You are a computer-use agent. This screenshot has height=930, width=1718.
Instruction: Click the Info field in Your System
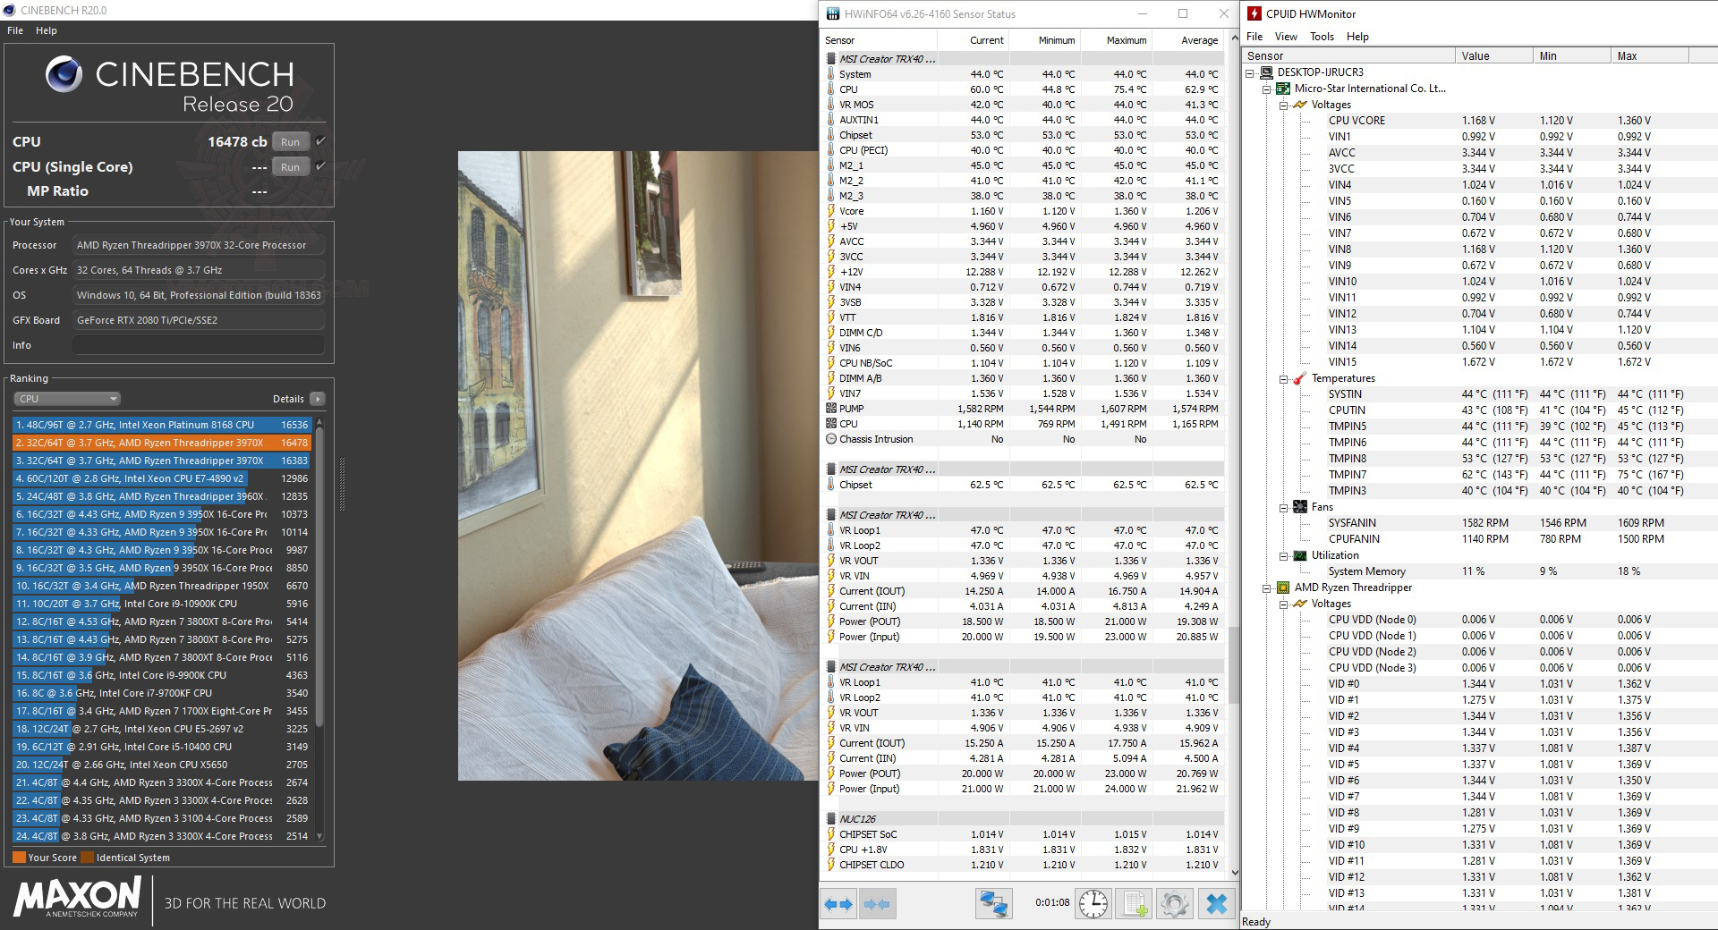[198, 345]
